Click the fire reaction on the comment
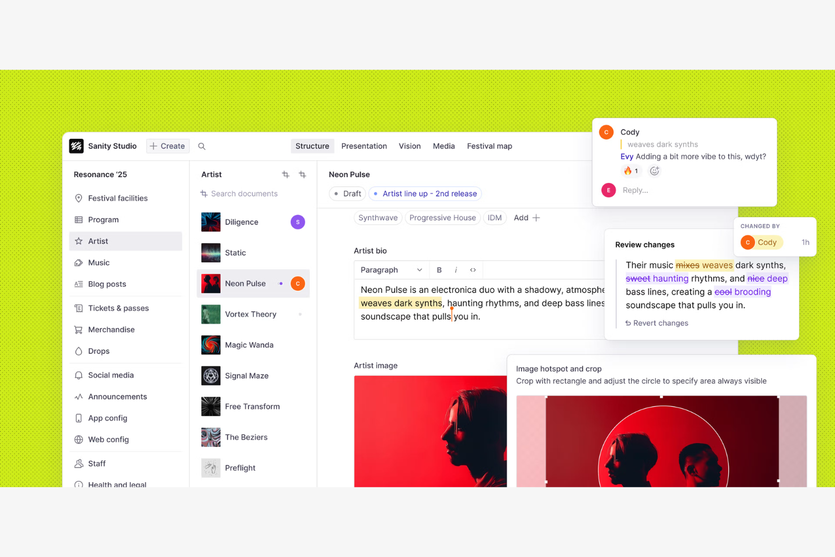This screenshot has width=835, height=557. [x=631, y=171]
